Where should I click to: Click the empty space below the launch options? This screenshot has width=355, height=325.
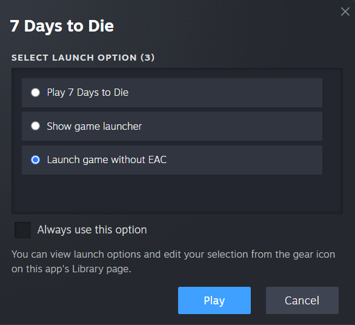tap(177, 194)
